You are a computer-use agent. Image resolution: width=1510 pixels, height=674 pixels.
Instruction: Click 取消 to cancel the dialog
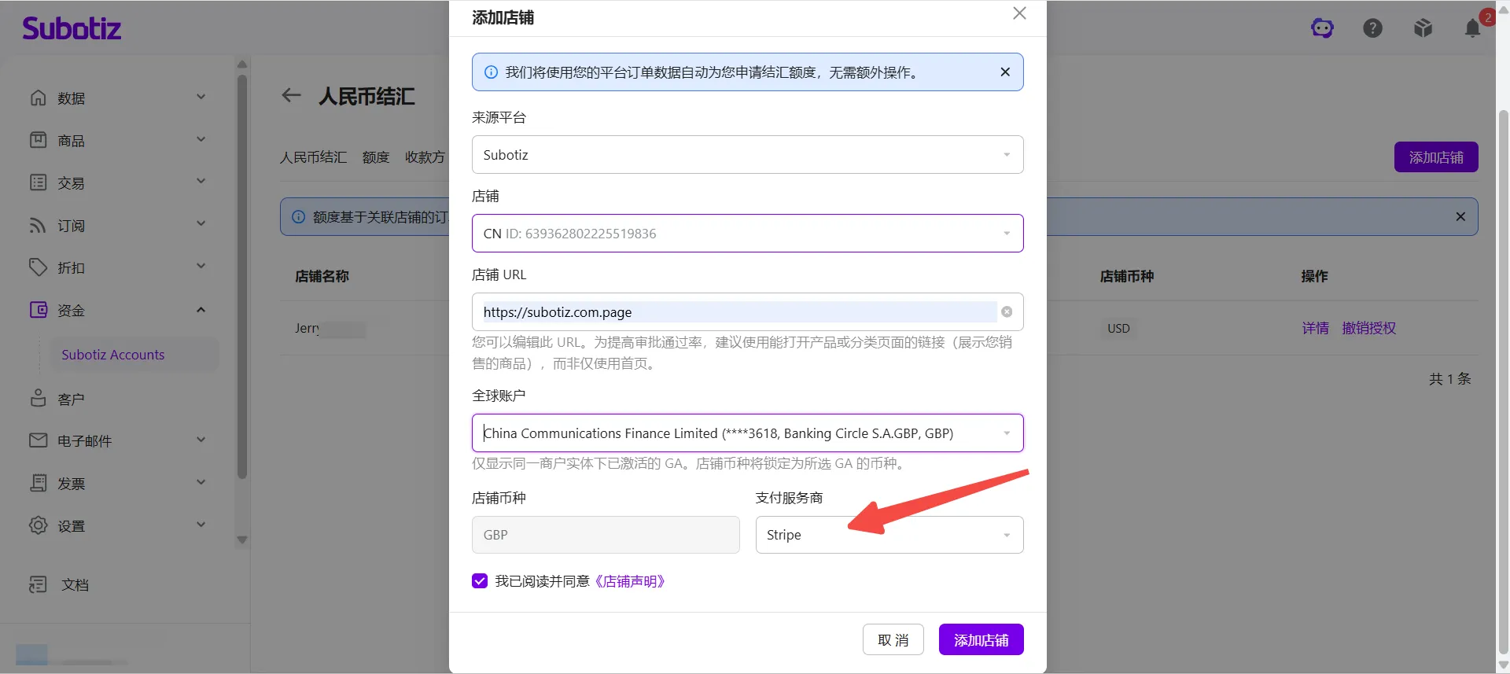pyautogui.click(x=893, y=640)
